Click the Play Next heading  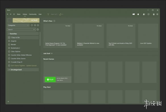[x=47, y=87]
